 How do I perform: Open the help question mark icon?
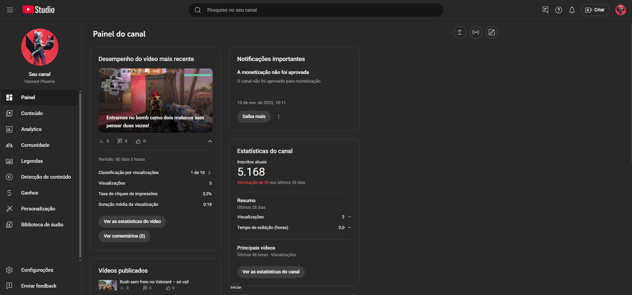(559, 10)
